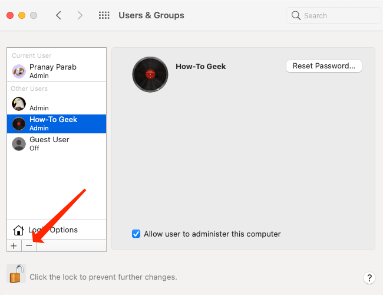The image size is (383, 295).
Task: Minimize window with yellow button
Action: tap(22, 15)
